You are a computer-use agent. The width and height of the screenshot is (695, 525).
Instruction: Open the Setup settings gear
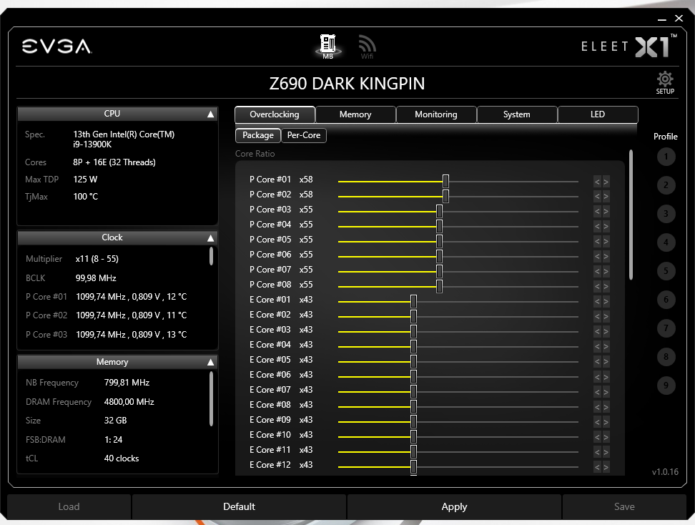tap(664, 81)
